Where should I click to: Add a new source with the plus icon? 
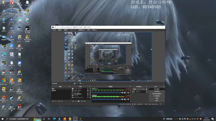pos(73,101)
